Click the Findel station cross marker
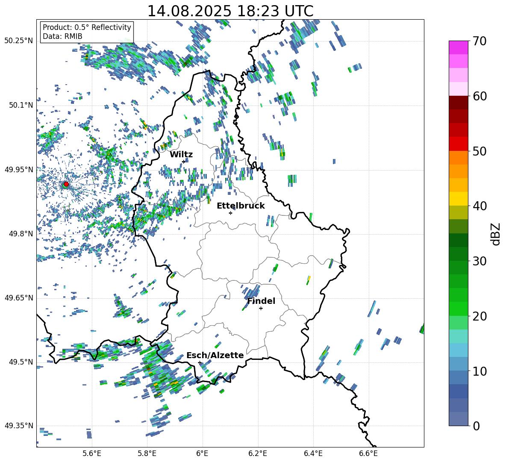 point(261,309)
